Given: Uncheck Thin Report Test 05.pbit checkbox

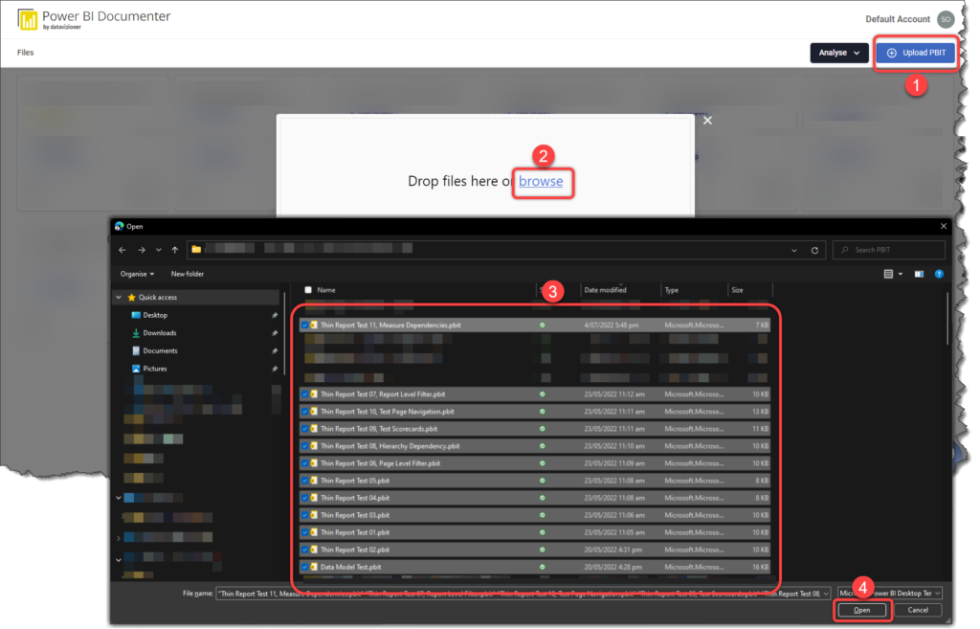Looking at the screenshot, I should 304,481.
